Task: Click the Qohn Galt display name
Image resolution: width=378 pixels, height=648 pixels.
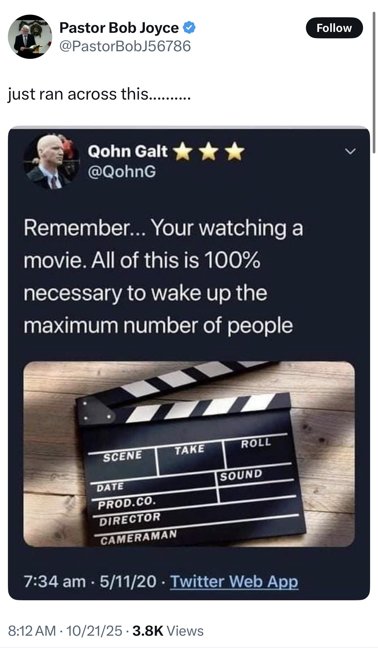Action: 127,151
